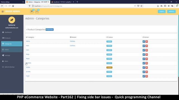The width and height of the screenshot is (179, 100).
Task: Edit the Clothes row category
Action: point(144,63)
